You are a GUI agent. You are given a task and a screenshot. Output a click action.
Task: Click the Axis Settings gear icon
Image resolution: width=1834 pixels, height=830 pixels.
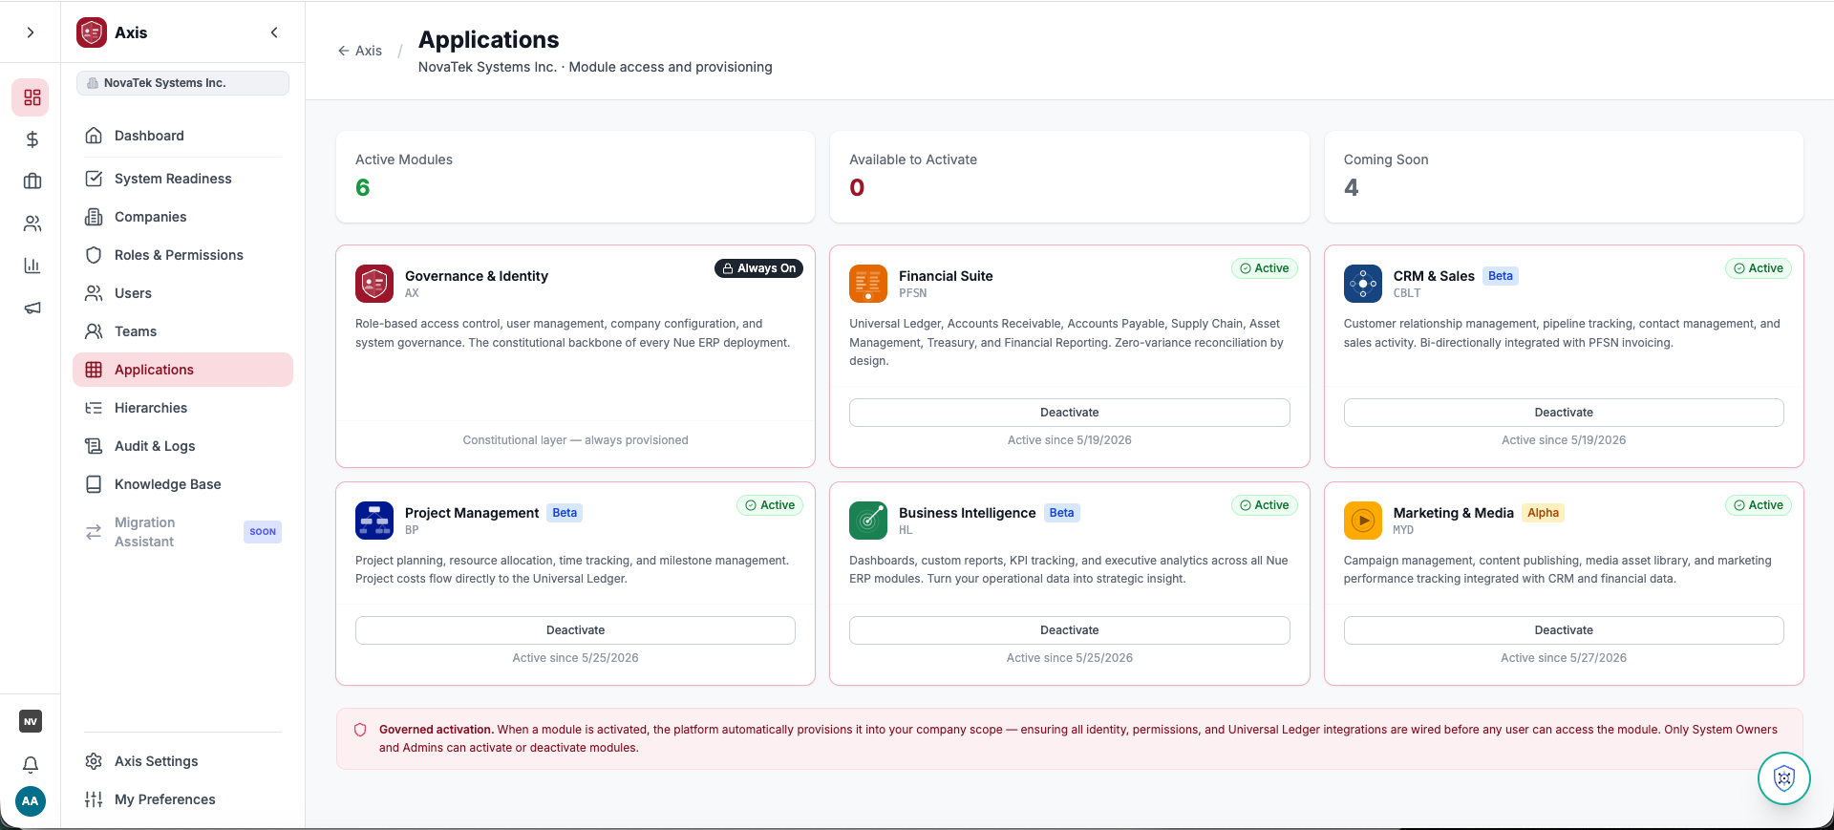[94, 761]
